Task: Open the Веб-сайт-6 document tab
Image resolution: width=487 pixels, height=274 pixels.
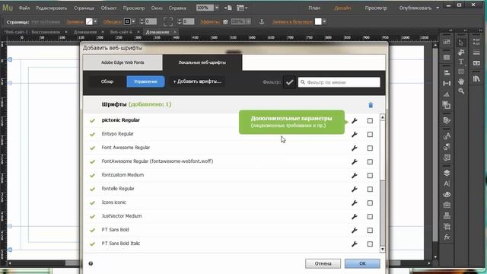Action: (121, 32)
